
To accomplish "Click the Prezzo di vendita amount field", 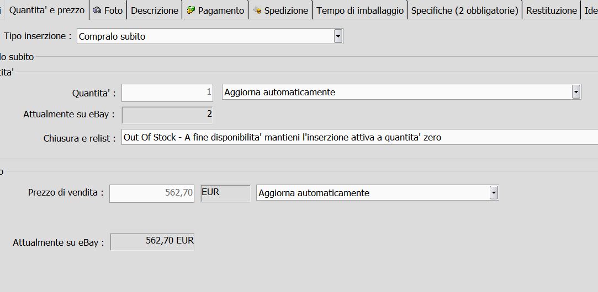I will (x=152, y=193).
